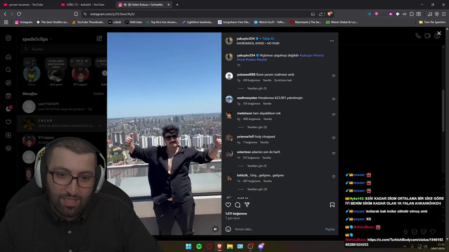Click 'Takip Et' to follow yakuptv.034
The width and height of the screenshot is (449, 252).
(x=268, y=38)
